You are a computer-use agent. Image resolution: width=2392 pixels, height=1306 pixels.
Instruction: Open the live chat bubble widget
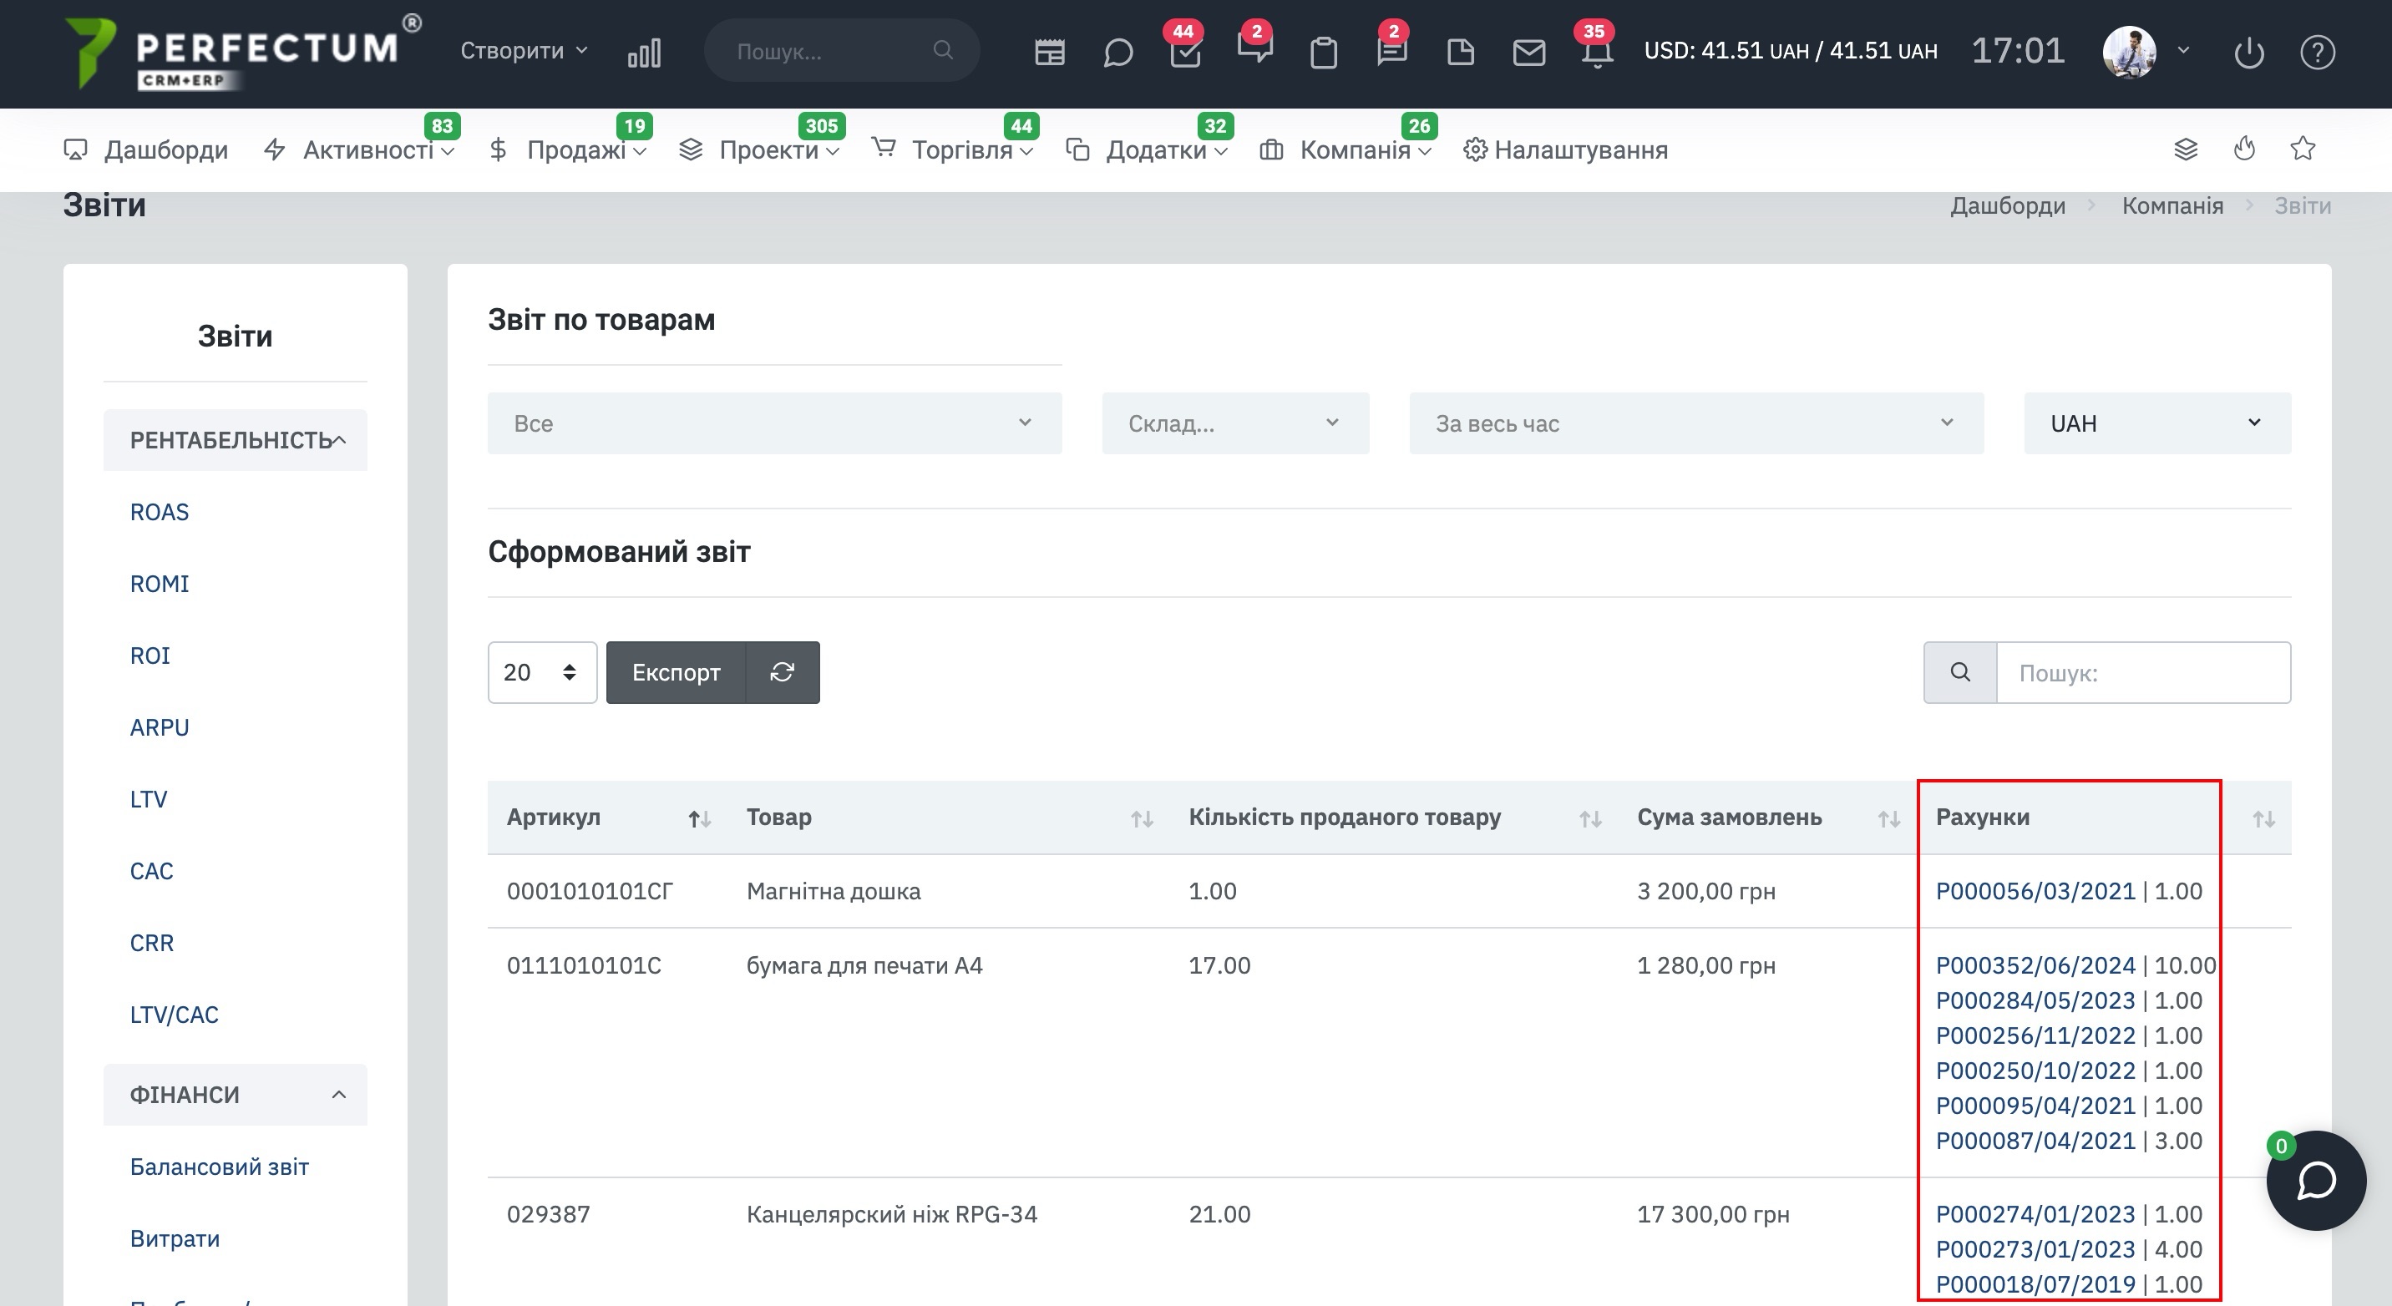[x=2315, y=1181]
